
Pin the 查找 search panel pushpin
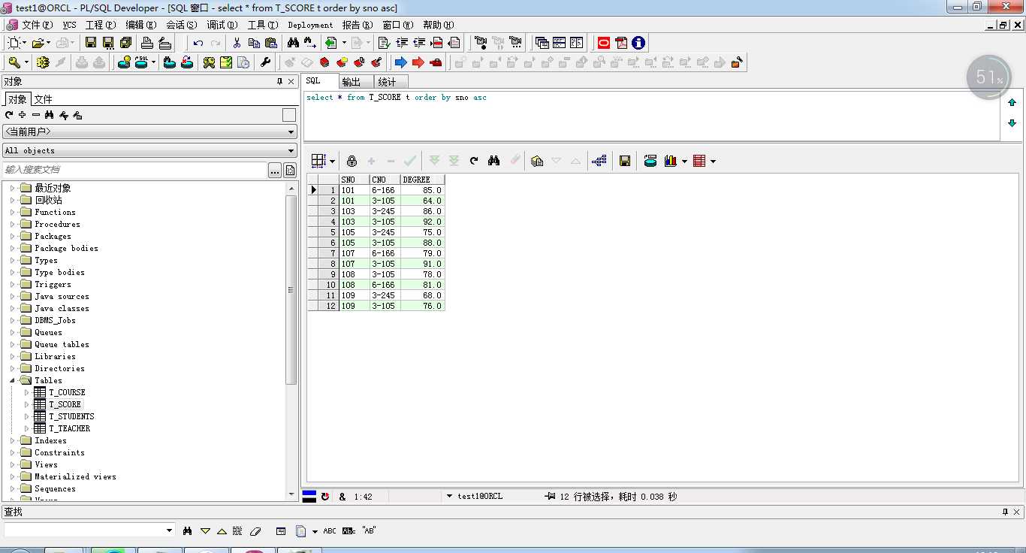pyautogui.click(x=1005, y=512)
